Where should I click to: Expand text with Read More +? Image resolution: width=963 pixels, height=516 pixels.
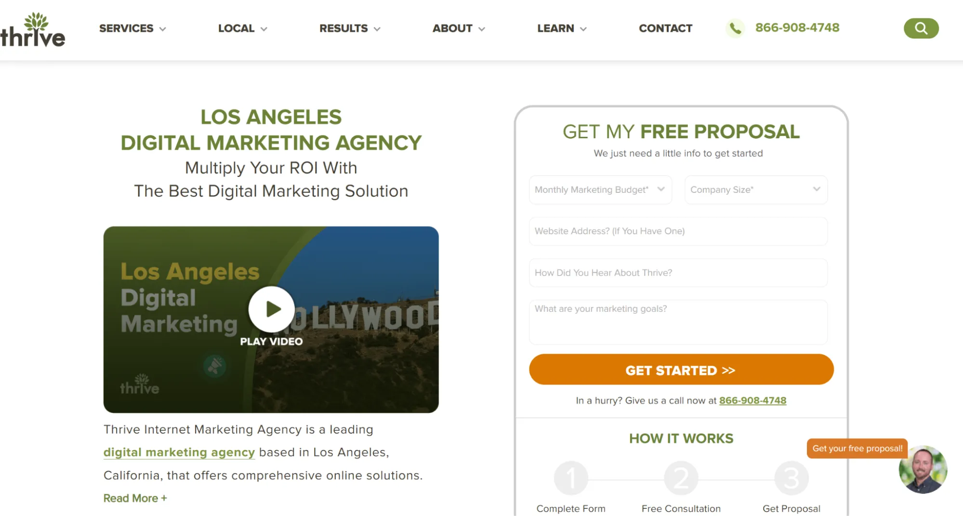click(x=135, y=498)
